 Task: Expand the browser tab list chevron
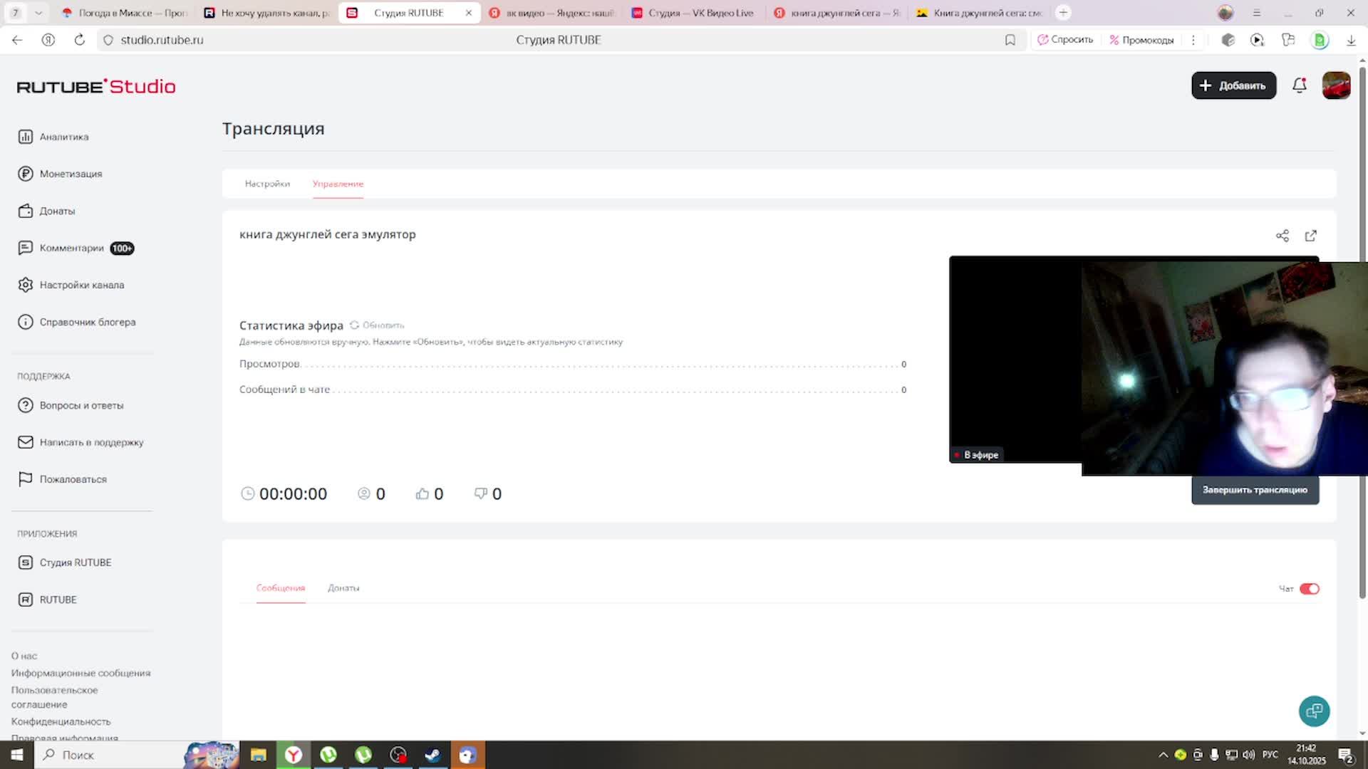click(x=38, y=13)
